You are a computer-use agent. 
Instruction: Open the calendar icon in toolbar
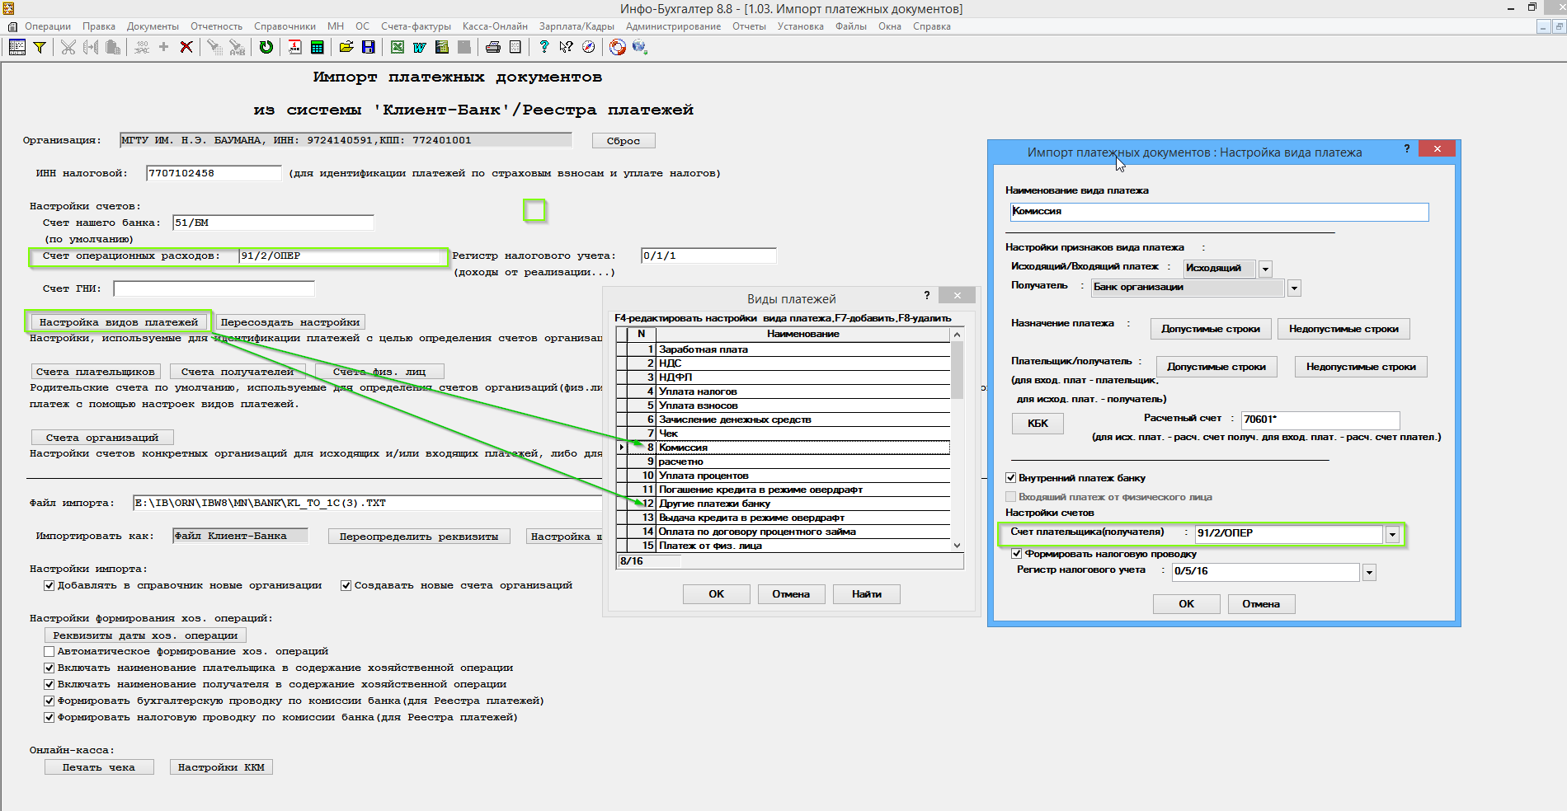[x=294, y=47]
